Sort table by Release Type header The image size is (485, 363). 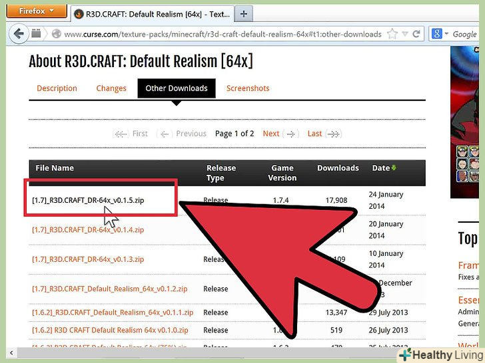point(221,173)
